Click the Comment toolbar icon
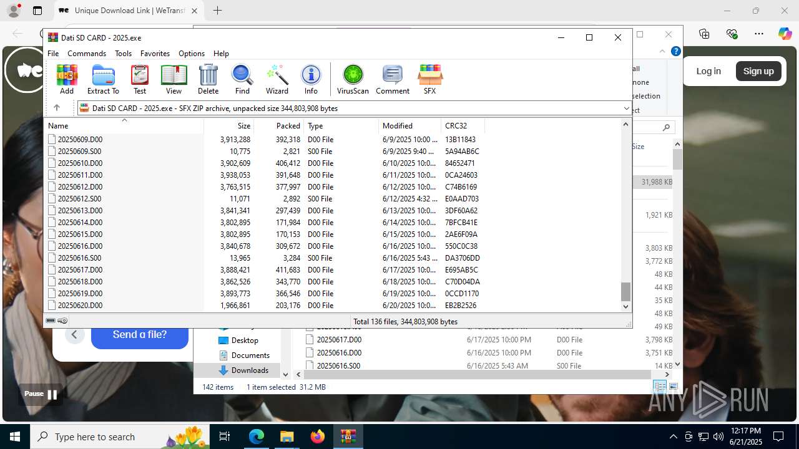 [x=393, y=79]
